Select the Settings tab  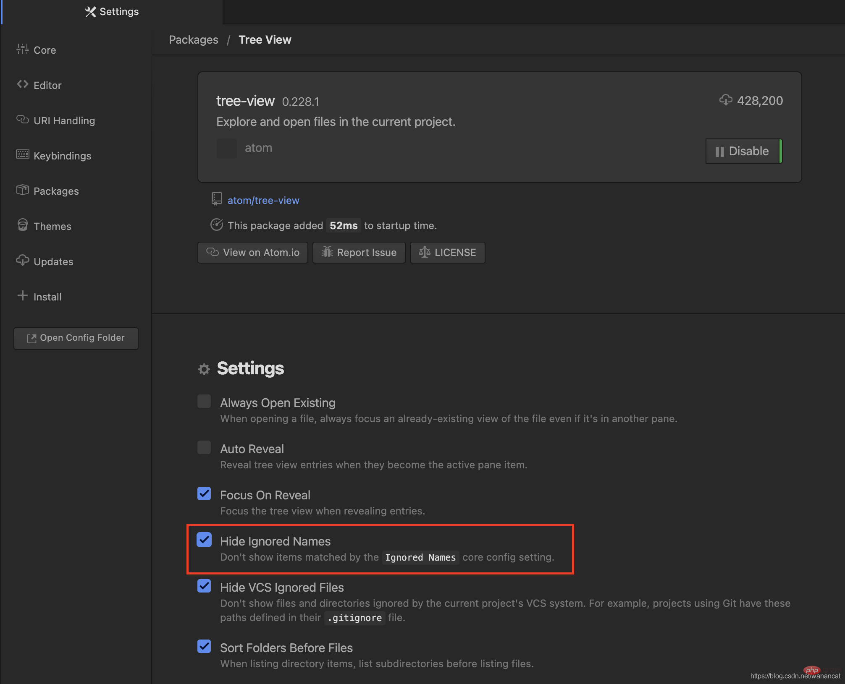click(x=112, y=12)
